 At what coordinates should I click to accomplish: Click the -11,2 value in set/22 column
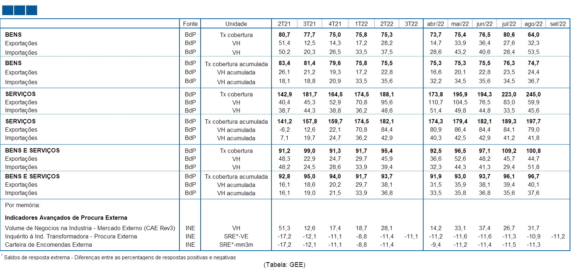tap(558, 236)
